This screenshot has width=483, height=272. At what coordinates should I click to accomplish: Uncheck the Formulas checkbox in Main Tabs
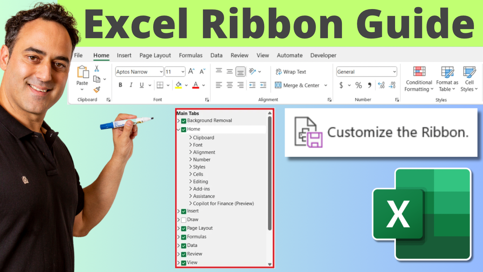click(x=184, y=237)
